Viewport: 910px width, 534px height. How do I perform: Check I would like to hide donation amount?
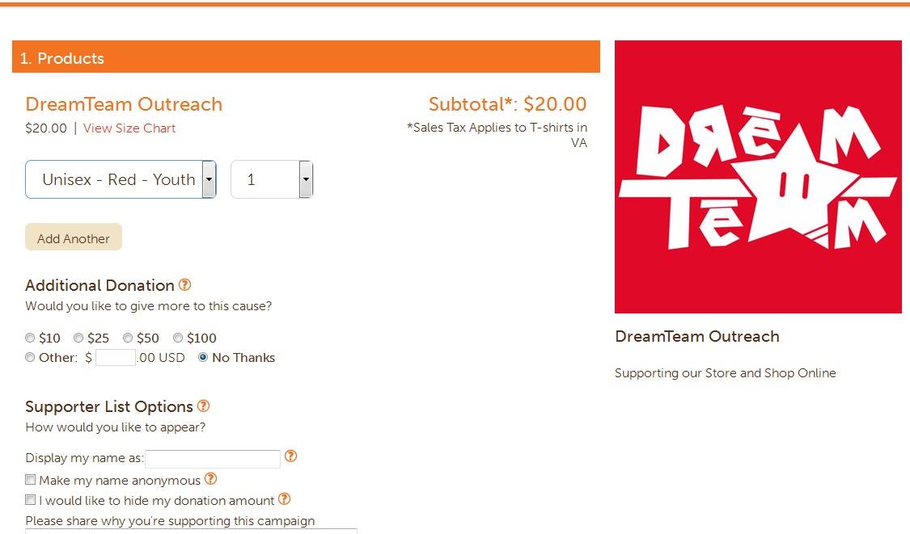pos(31,499)
